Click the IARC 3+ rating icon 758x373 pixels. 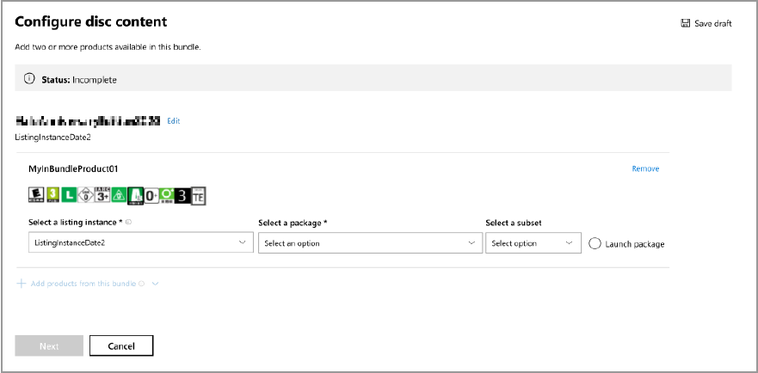pyautogui.click(x=102, y=195)
